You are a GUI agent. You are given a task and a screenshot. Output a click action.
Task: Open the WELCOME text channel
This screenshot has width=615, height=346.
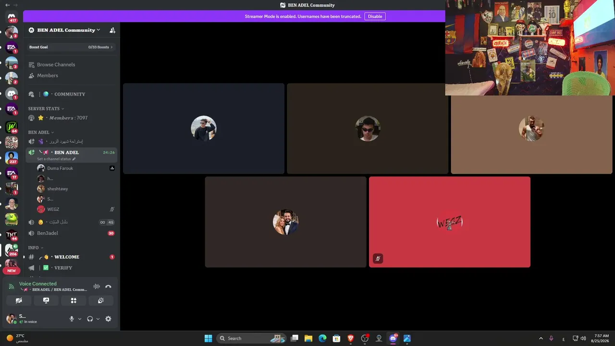pyautogui.click(x=71, y=257)
